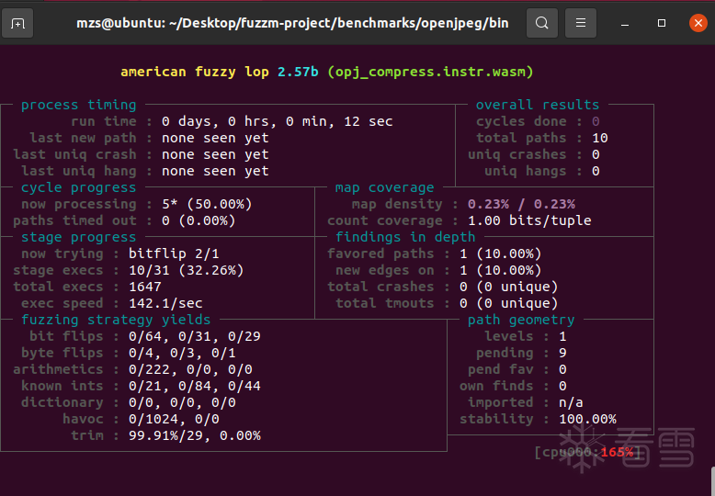
Task: Maximize the terminal window
Action: [663, 23]
